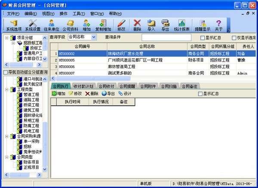Select row HT000005 广州顺风速运花都厂区一期工程
258x188 pixels.
tap(153, 60)
